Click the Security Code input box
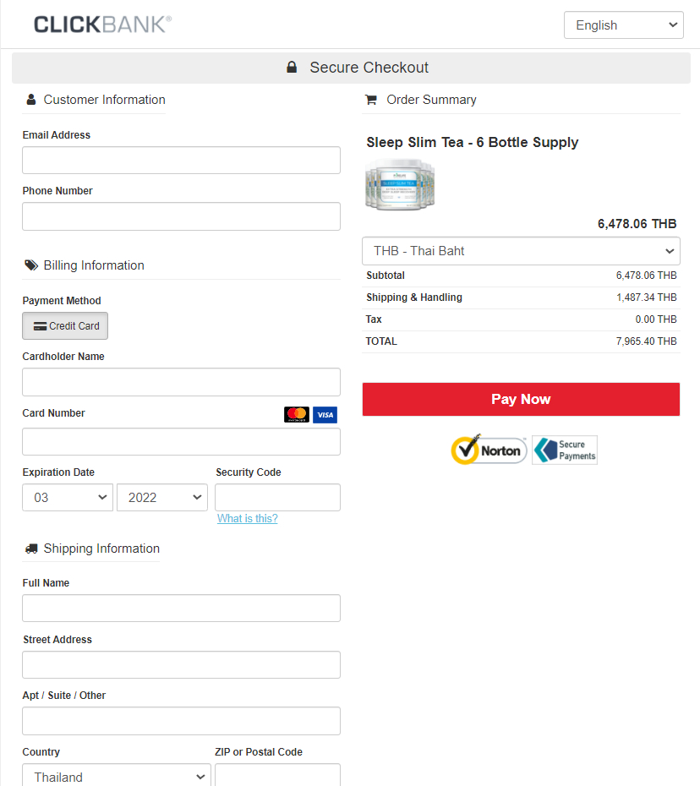The width and height of the screenshot is (700, 786). click(x=277, y=498)
